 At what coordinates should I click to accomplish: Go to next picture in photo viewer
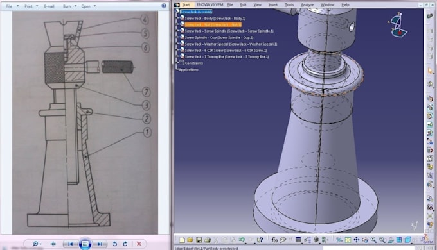pos(100,244)
